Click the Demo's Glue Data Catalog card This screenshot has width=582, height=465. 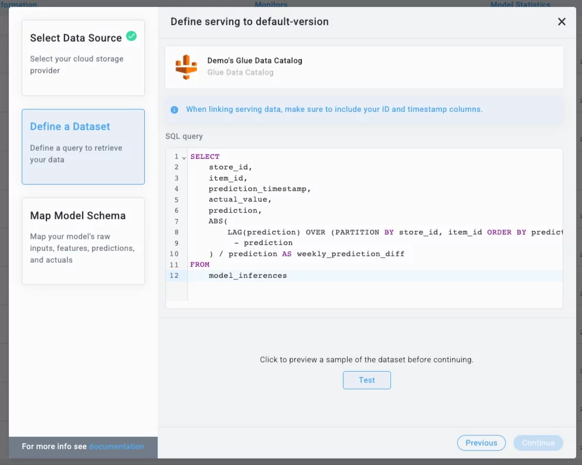click(x=364, y=67)
